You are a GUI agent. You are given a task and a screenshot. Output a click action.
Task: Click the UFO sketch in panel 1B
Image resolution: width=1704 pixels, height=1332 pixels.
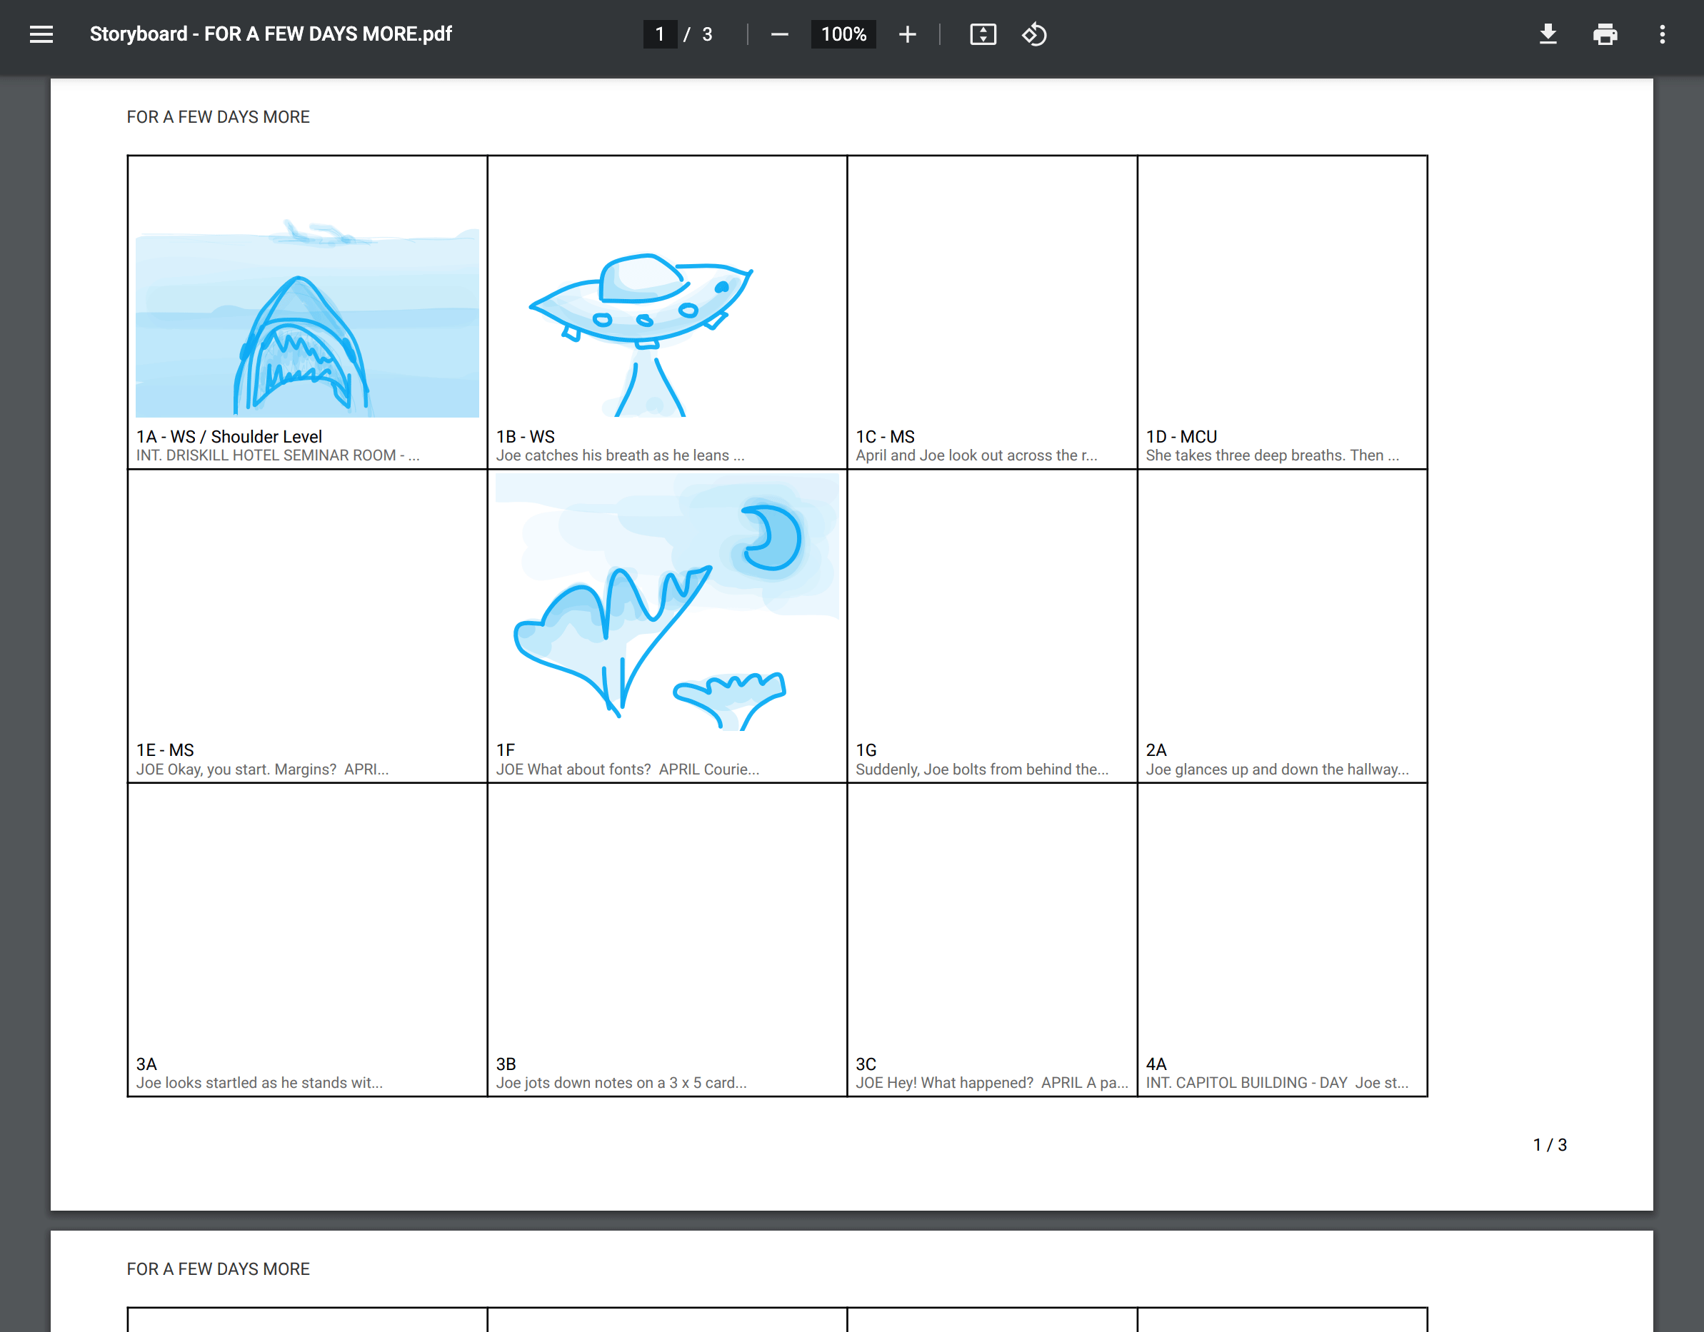point(641,335)
